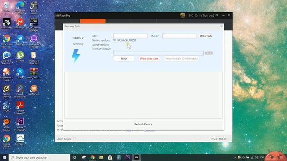This screenshot has height=161, width=287.
Task: Open Calculator from the taskbar
Action: coord(119,157)
